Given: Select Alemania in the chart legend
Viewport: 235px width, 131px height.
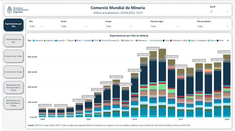Looking at the screenshot, I should click(x=38, y=40).
